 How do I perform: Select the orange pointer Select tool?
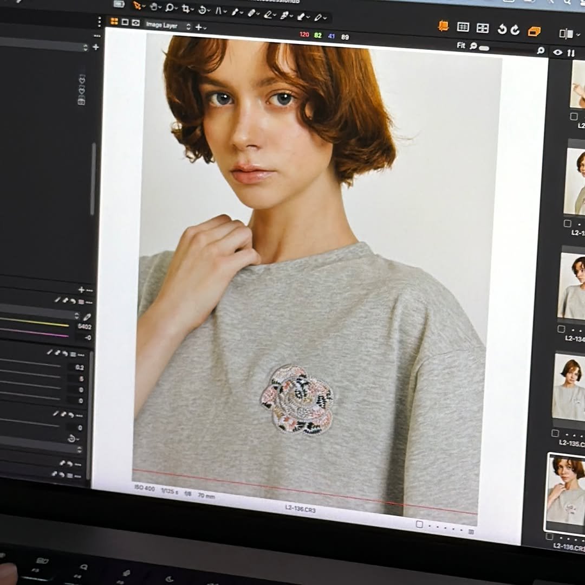pyautogui.click(x=136, y=5)
